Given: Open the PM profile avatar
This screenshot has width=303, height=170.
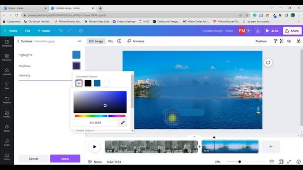Looking at the screenshot, I should pos(242,31).
